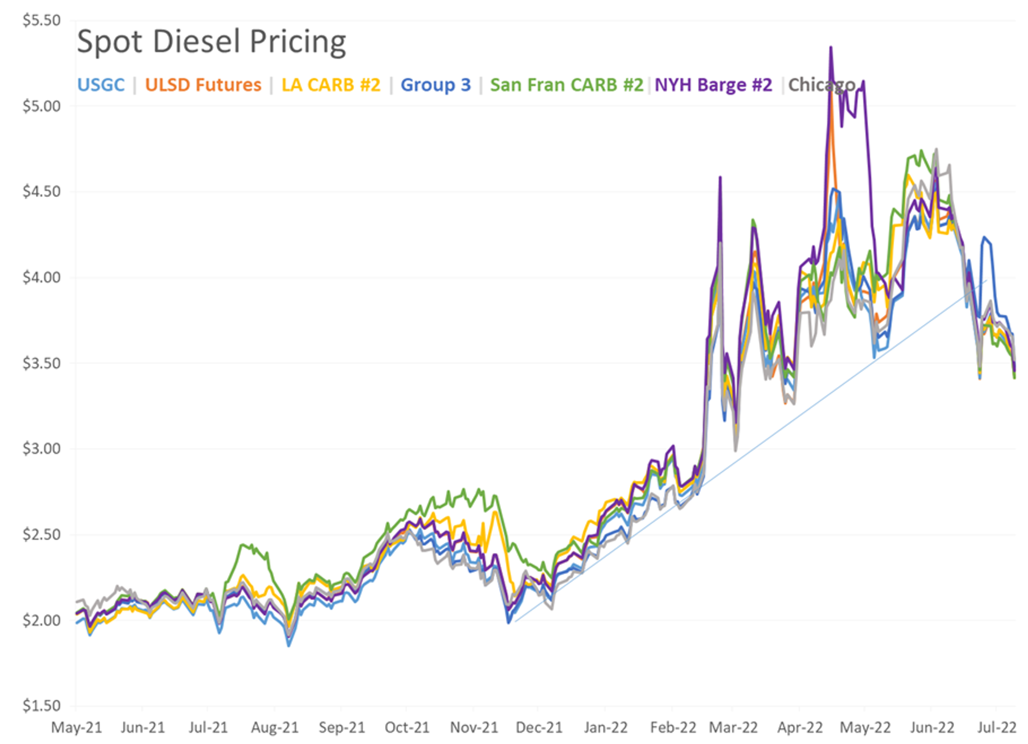The image size is (1028, 744).
Task: Select the Group 3 legend label
Action: click(x=436, y=85)
